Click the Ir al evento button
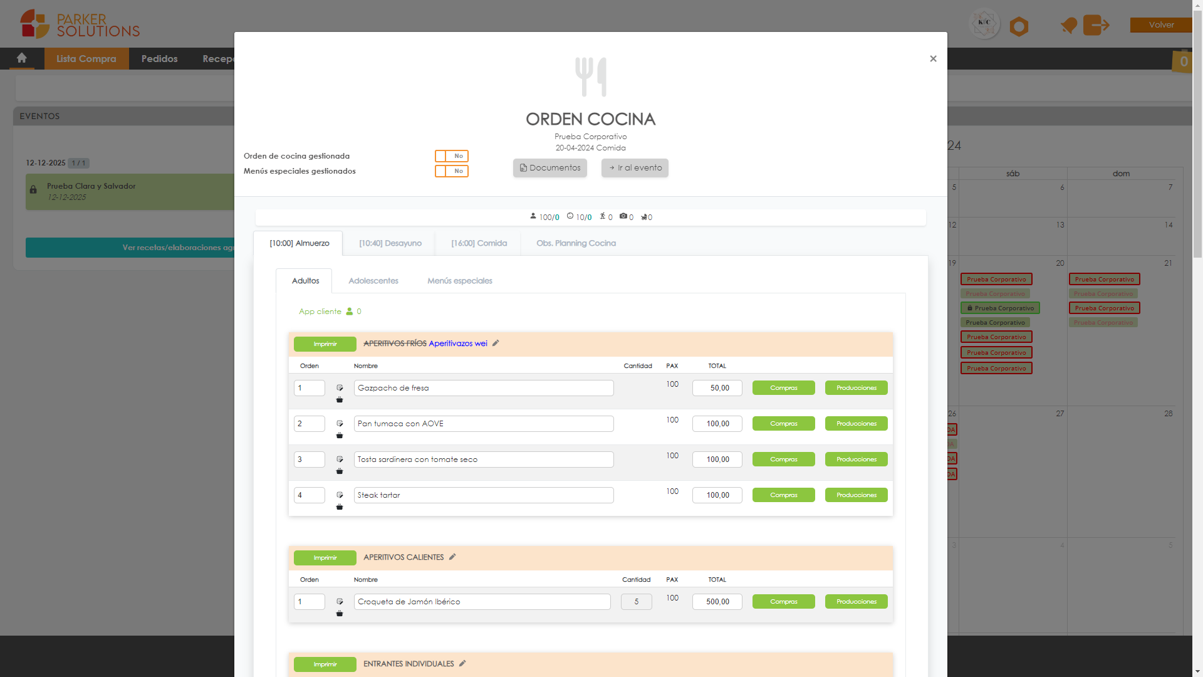The width and height of the screenshot is (1203, 677). [635, 168]
